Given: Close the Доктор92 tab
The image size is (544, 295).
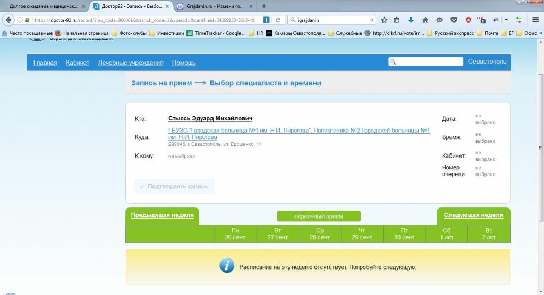Looking at the screenshot, I should point(167,6).
